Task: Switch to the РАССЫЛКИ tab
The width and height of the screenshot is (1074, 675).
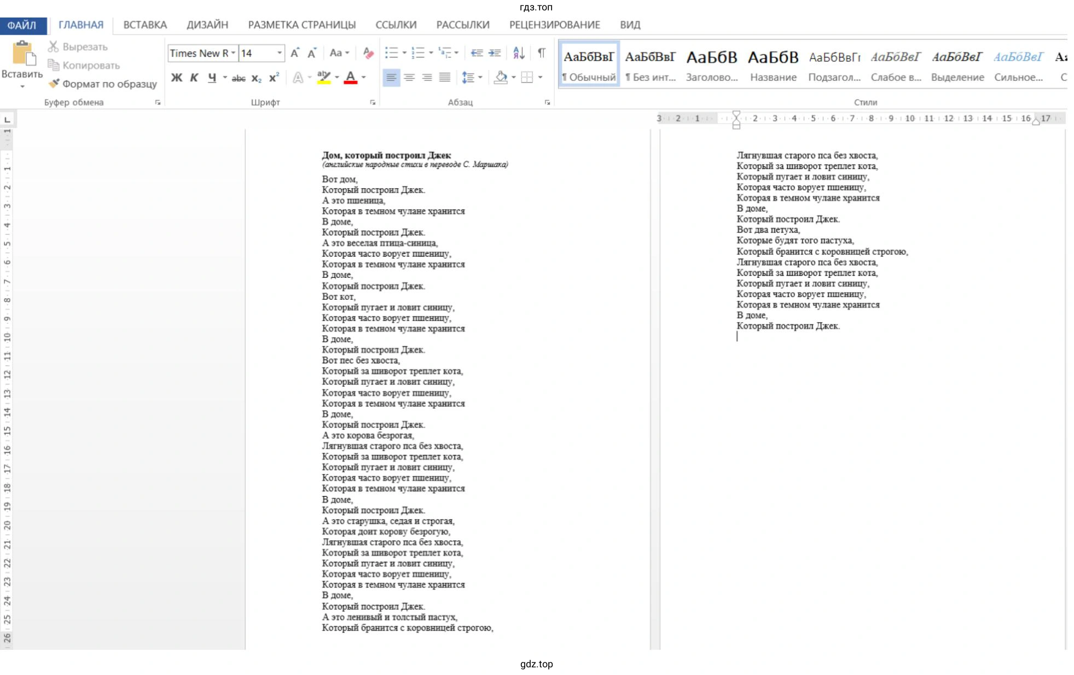Action: 463,25
